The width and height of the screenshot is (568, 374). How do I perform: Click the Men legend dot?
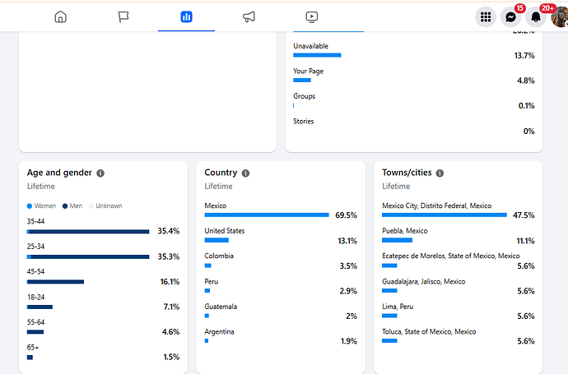click(65, 205)
